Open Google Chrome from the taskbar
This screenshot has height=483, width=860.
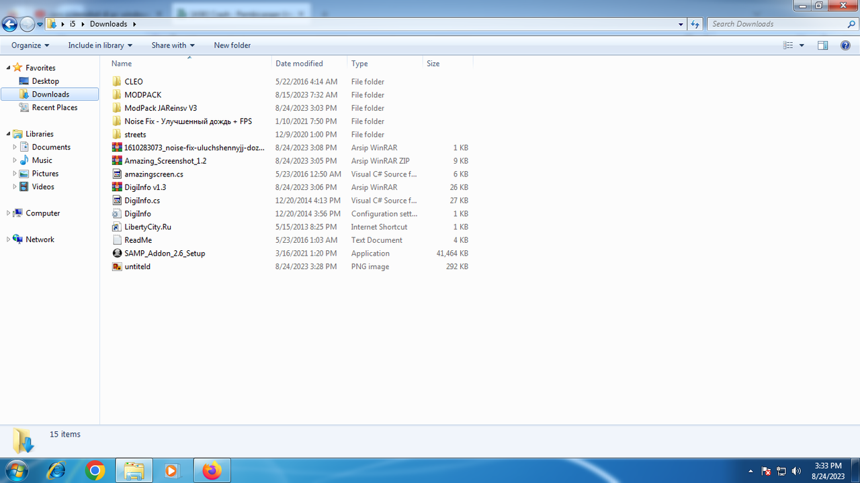(x=95, y=471)
